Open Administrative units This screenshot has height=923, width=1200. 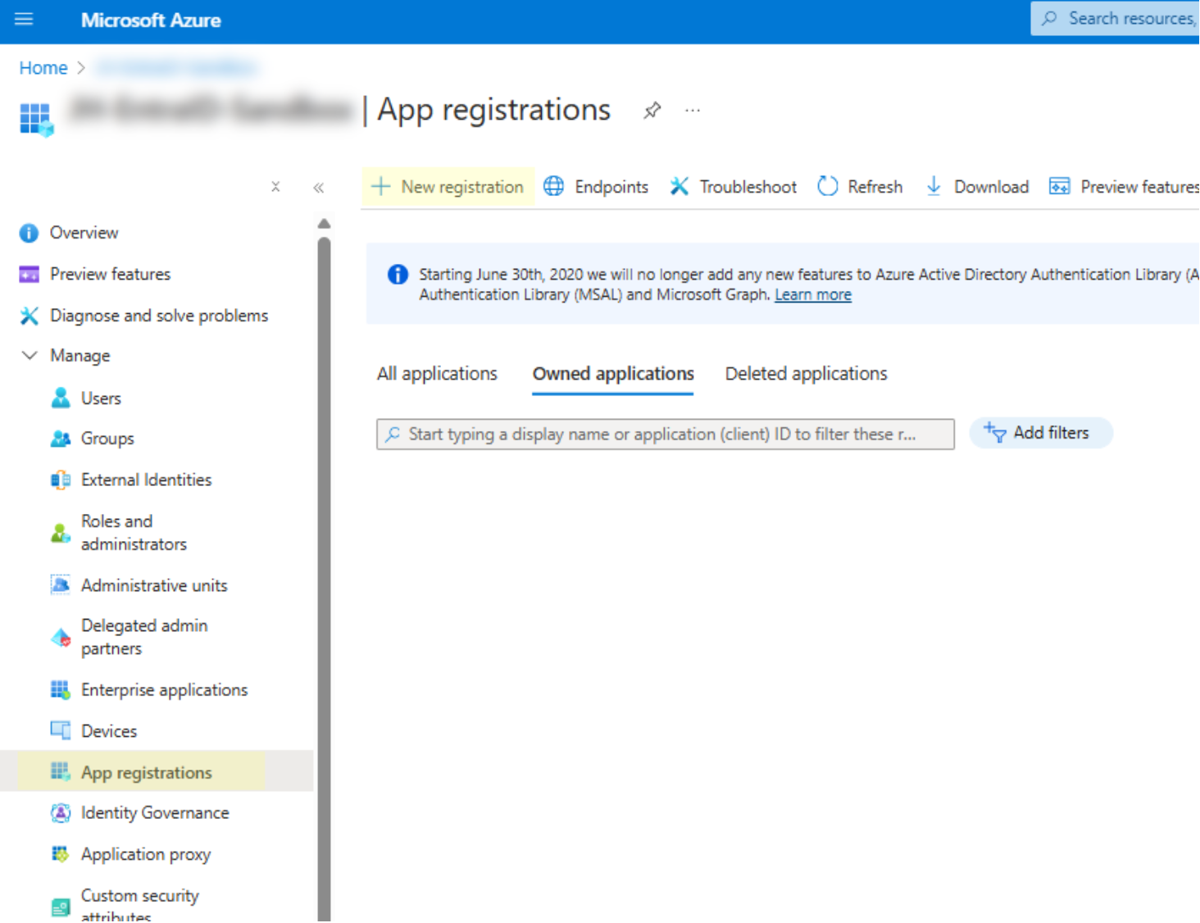154,585
